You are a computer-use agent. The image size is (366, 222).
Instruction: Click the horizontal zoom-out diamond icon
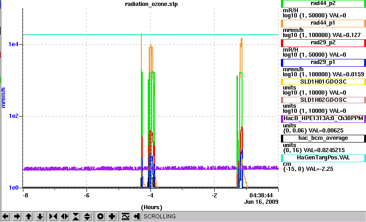click(x=65, y=217)
